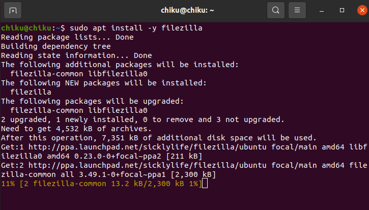Click the block cursor after the progress line
Screen dimensions: 369x210
[x=205, y=184]
